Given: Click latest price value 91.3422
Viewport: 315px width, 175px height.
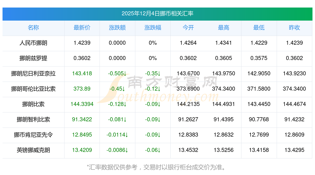Looking at the screenshot, I should [x=82, y=120].
